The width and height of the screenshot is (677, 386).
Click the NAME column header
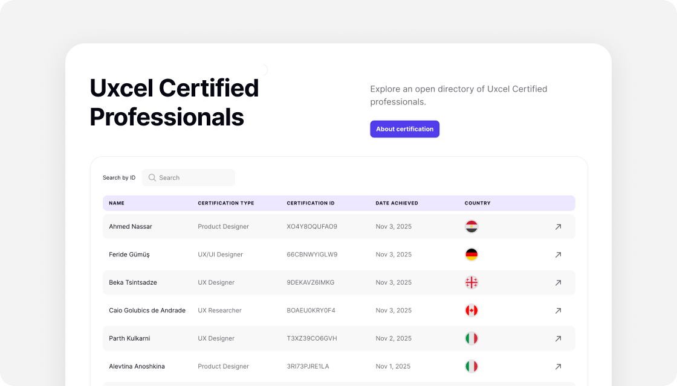click(x=117, y=203)
